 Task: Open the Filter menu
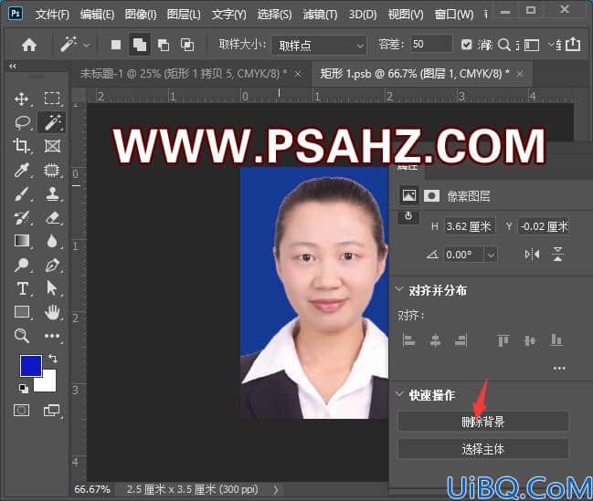coord(320,15)
